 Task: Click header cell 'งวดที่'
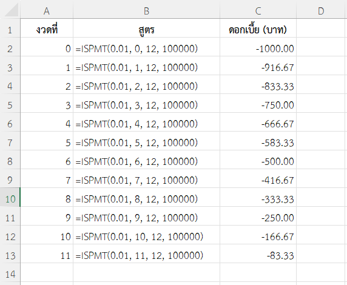click(47, 28)
